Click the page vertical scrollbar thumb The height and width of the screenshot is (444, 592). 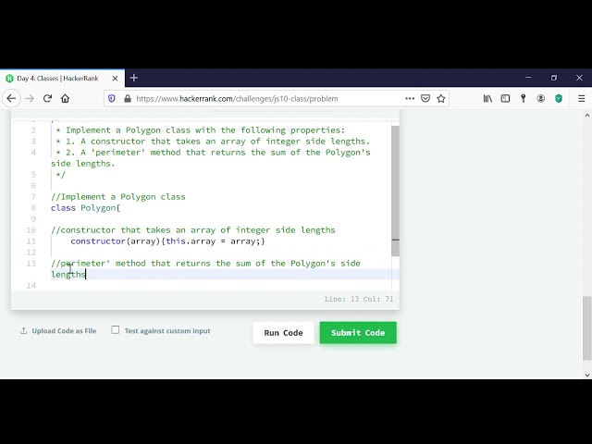(586, 328)
